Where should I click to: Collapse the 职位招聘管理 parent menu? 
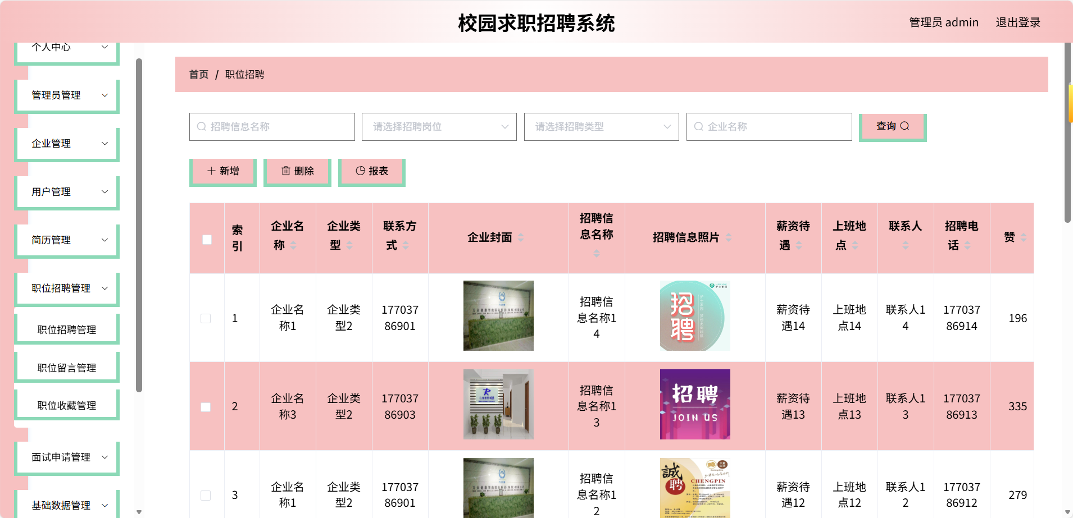coord(67,288)
